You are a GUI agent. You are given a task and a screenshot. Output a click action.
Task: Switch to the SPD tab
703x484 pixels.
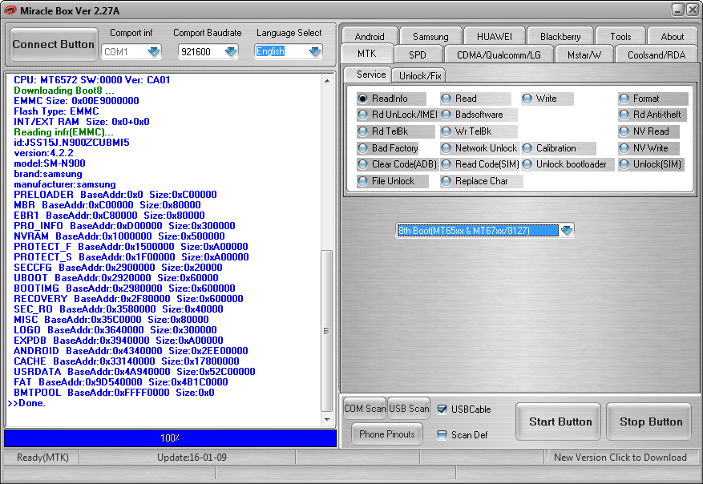coord(418,54)
